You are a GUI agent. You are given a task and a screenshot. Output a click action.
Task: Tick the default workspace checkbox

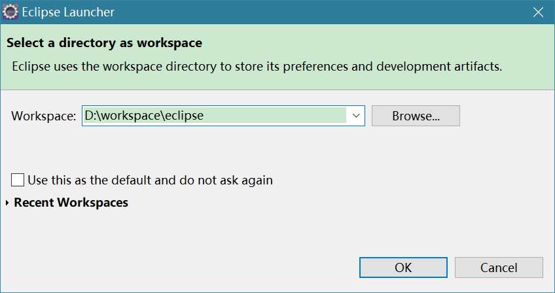[18, 180]
